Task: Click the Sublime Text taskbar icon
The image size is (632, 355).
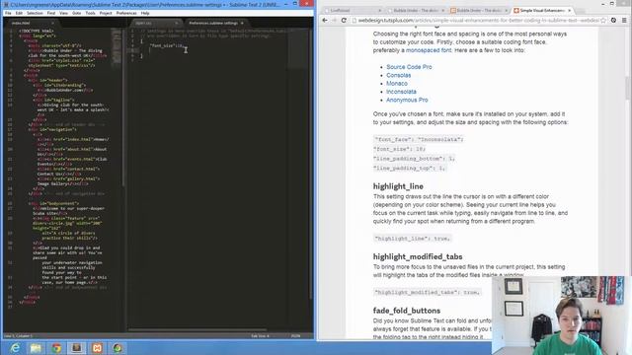Action: [x=77, y=348]
